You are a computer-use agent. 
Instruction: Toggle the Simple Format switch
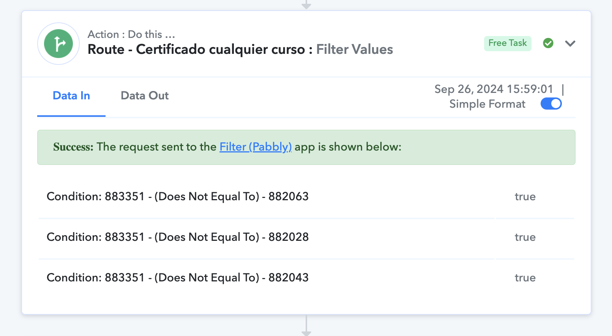[x=551, y=104]
